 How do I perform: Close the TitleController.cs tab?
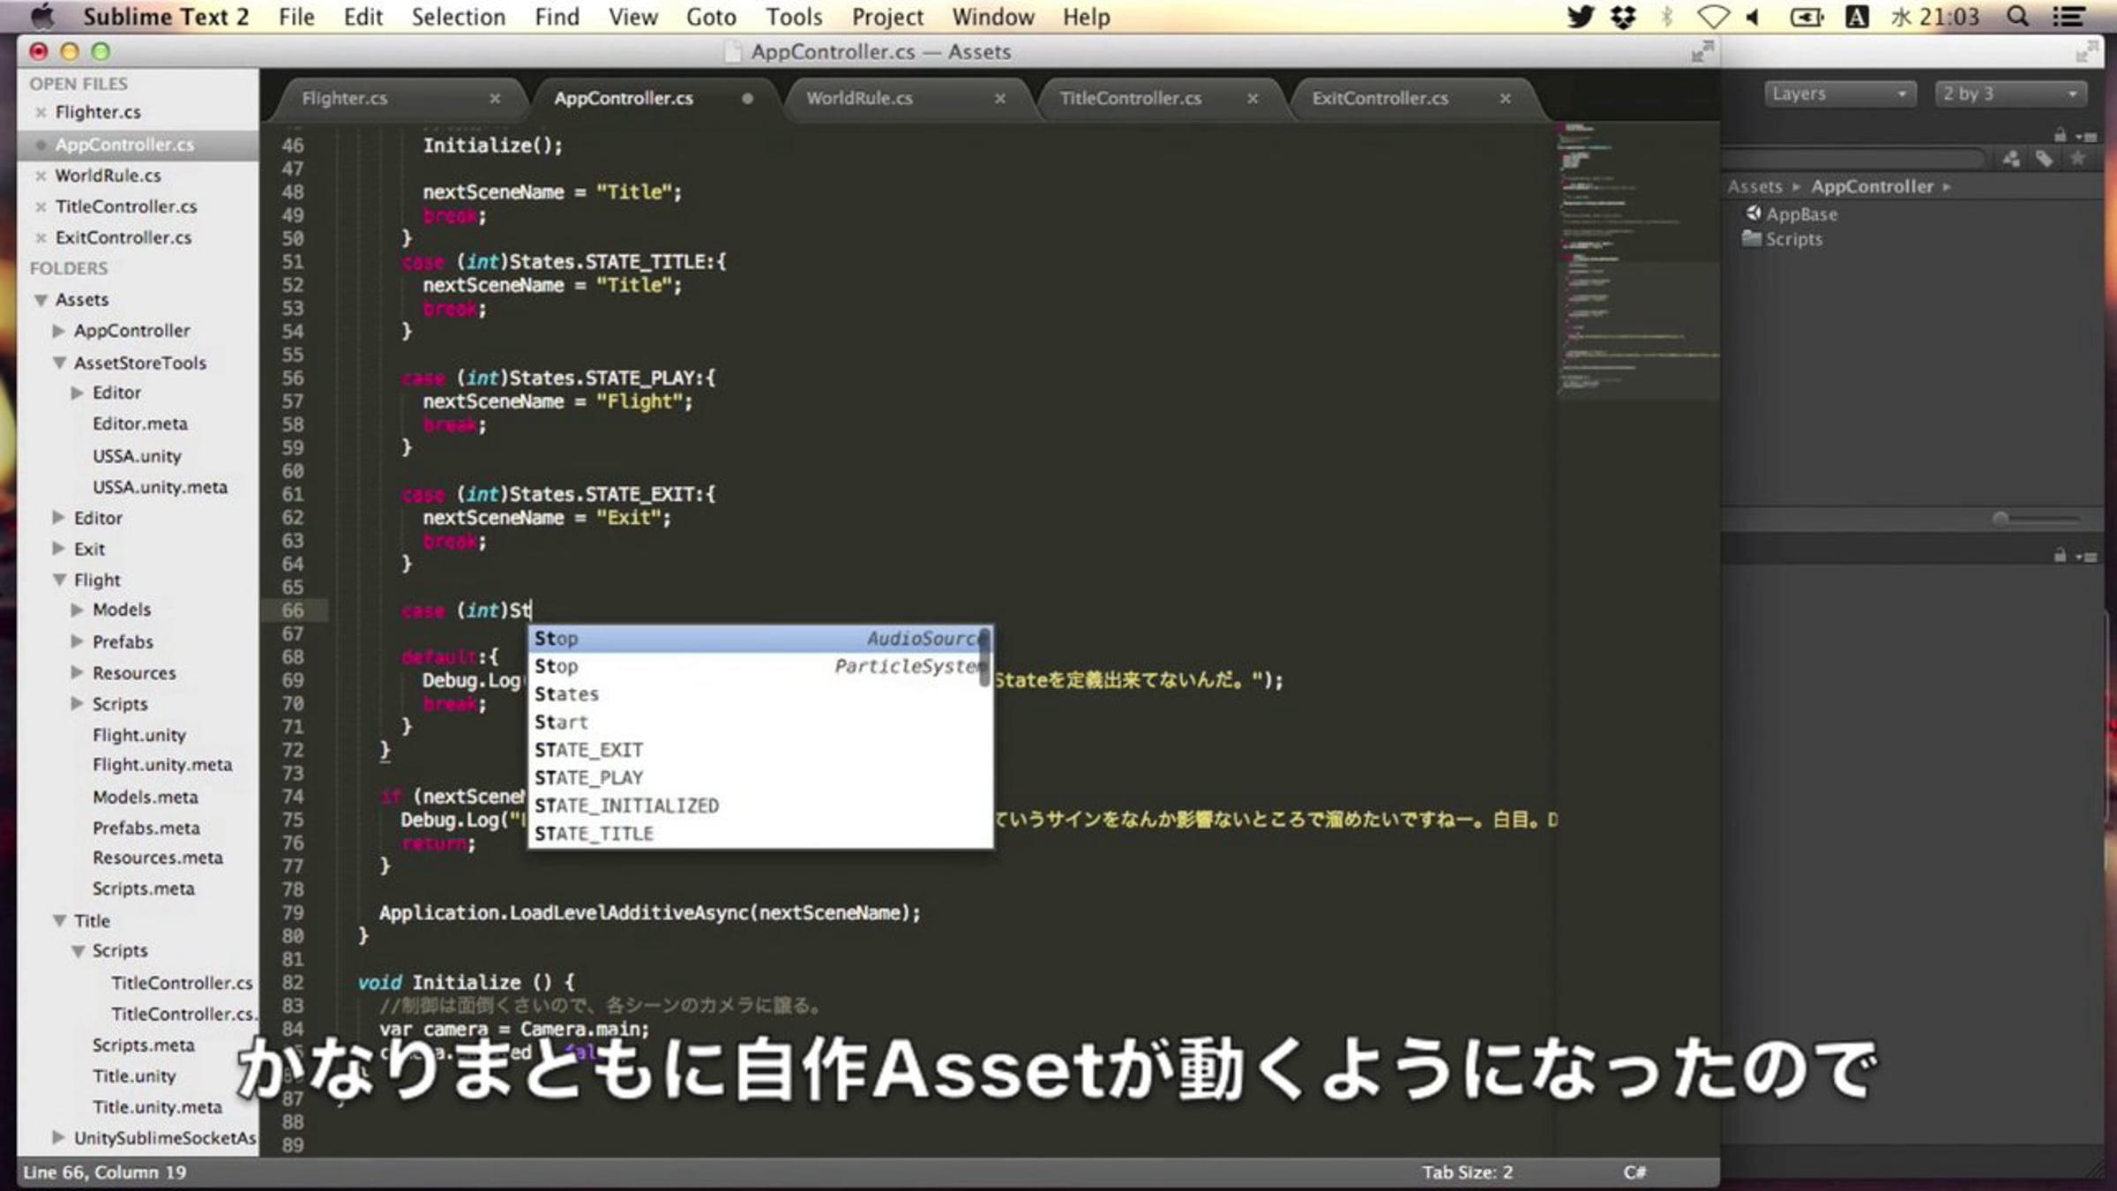[1252, 98]
